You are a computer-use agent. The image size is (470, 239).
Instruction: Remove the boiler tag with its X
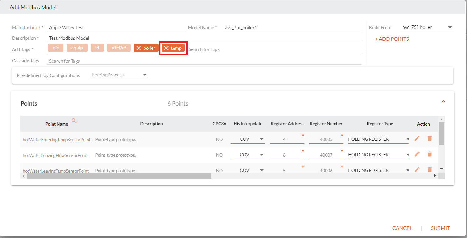(139, 48)
